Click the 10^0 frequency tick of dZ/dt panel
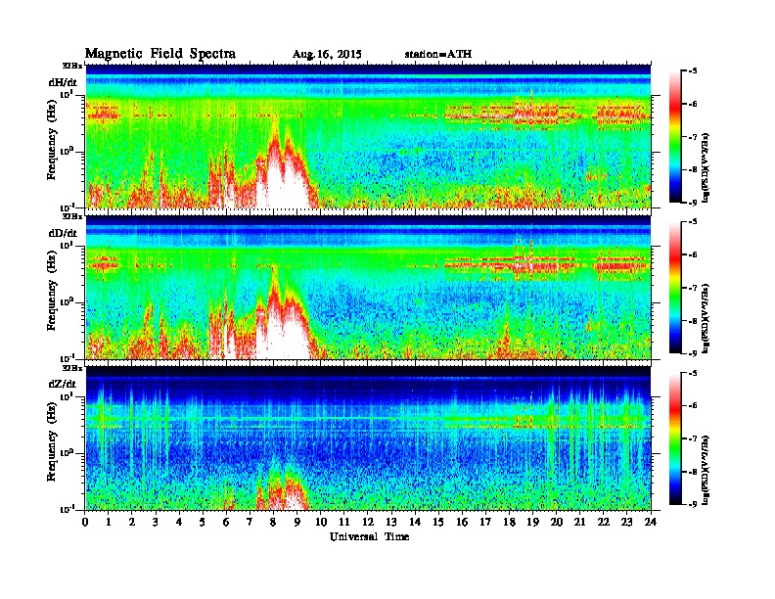 pyautogui.click(x=67, y=452)
